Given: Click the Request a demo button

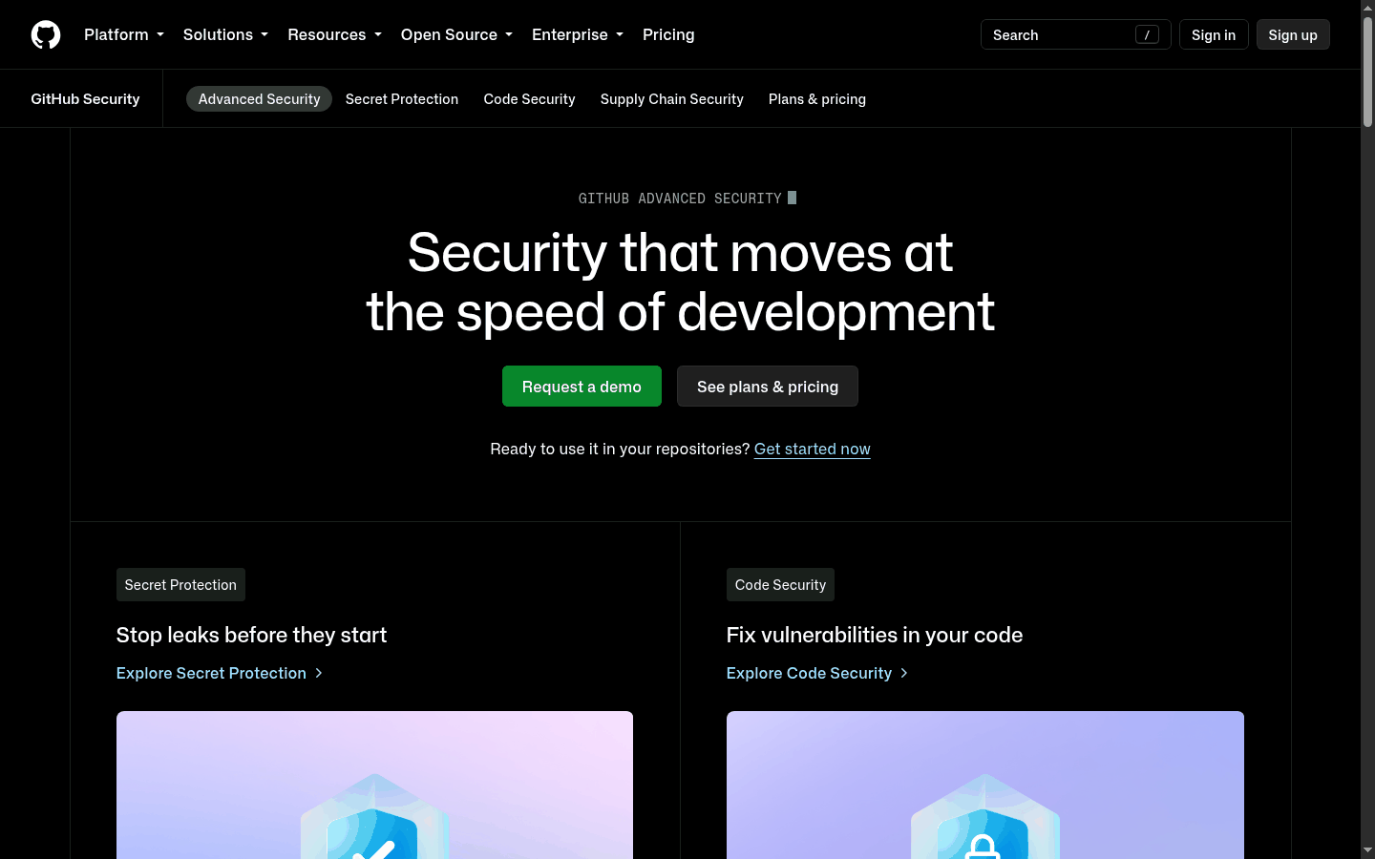Looking at the screenshot, I should pos(582,387).
